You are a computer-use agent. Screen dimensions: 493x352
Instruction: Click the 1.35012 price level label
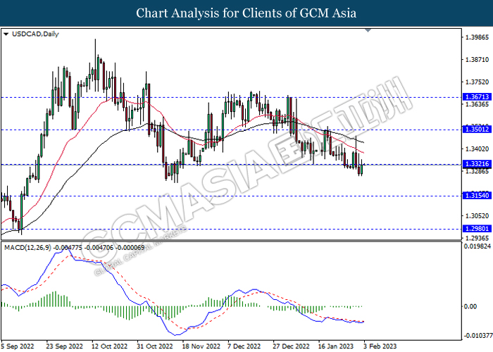[x=477, y=129]
